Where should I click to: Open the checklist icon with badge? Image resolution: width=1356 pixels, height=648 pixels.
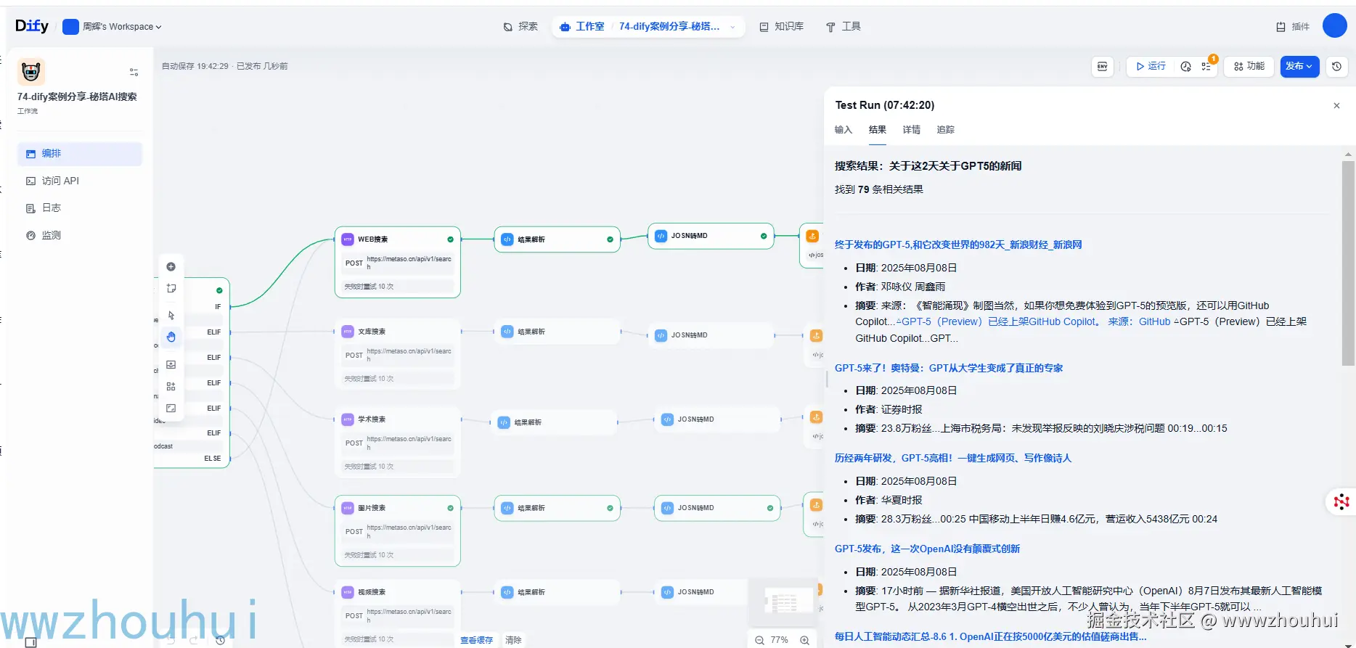tap(1206, 66)
